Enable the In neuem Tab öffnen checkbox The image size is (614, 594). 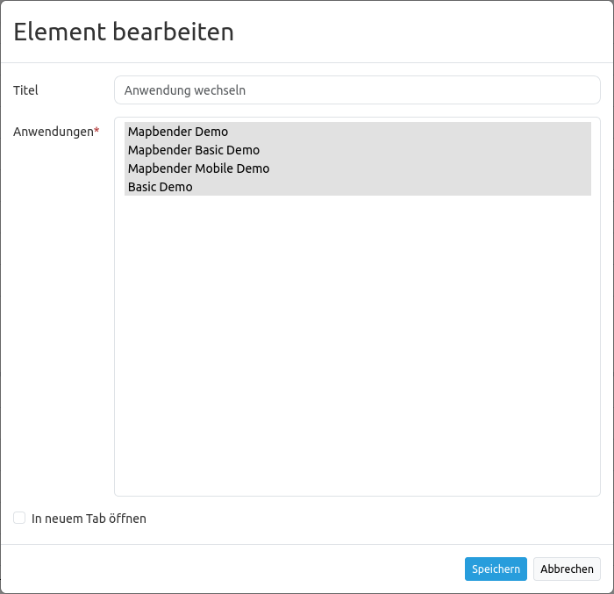(19, 519)
